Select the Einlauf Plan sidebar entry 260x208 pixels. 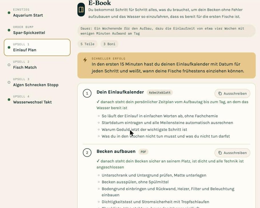pos(37,47)
